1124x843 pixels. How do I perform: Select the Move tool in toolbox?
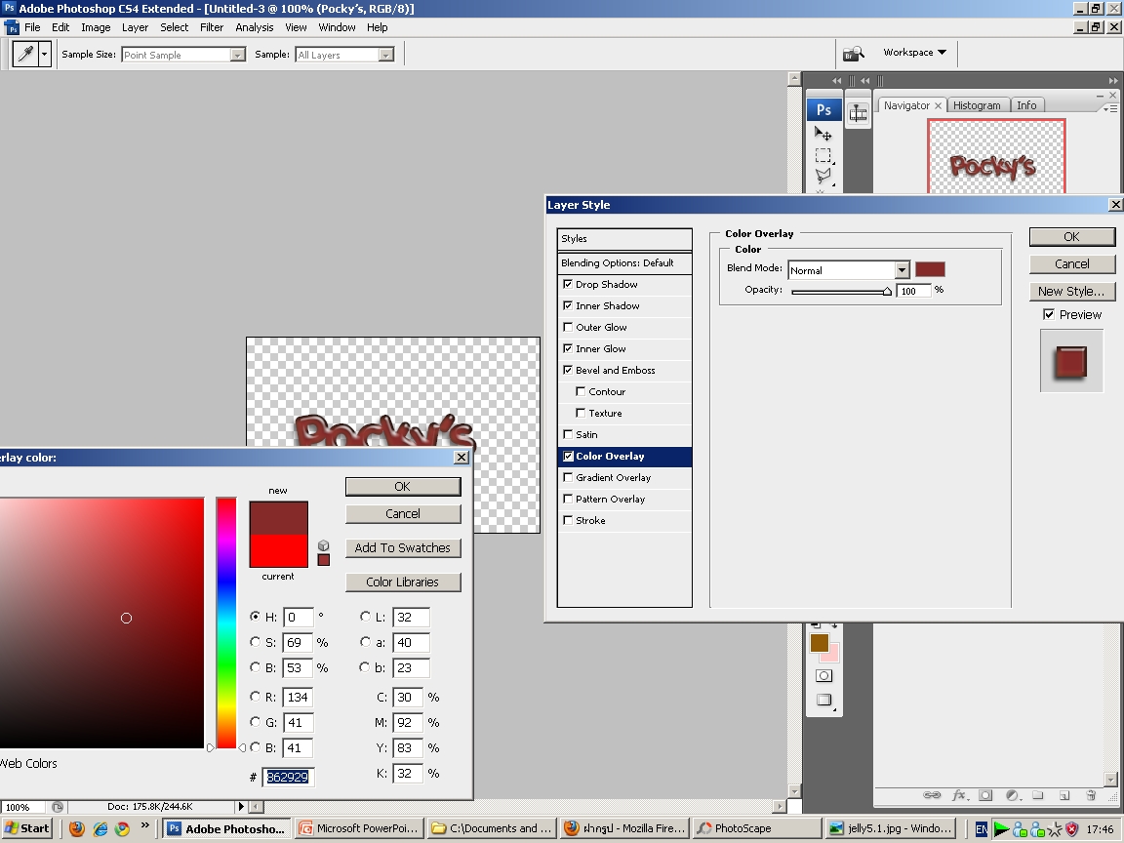pos(823,134)
